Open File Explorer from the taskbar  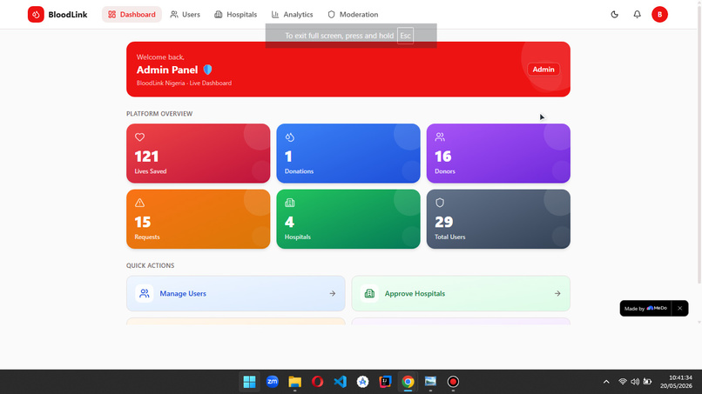pyautogui.click(x=294, y=382)
